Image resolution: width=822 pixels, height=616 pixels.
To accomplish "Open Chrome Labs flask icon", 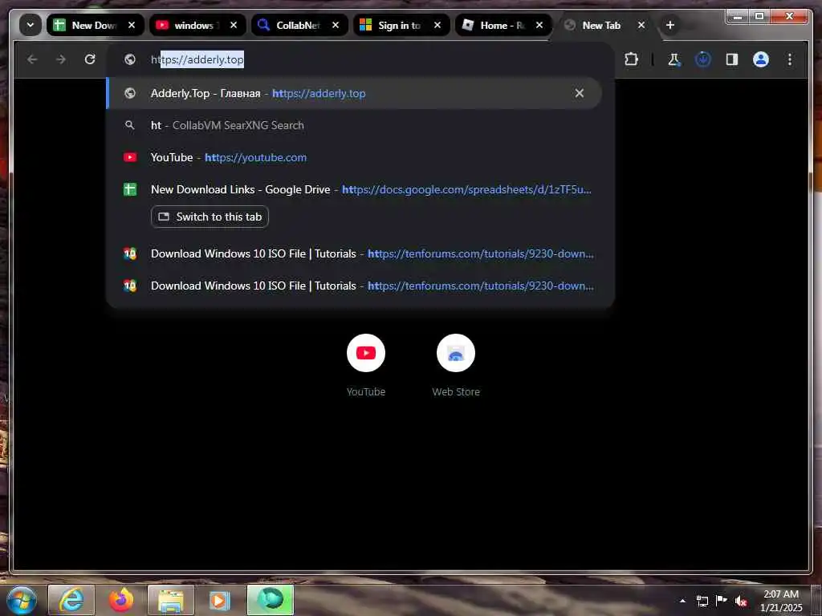I will [674, 59].
